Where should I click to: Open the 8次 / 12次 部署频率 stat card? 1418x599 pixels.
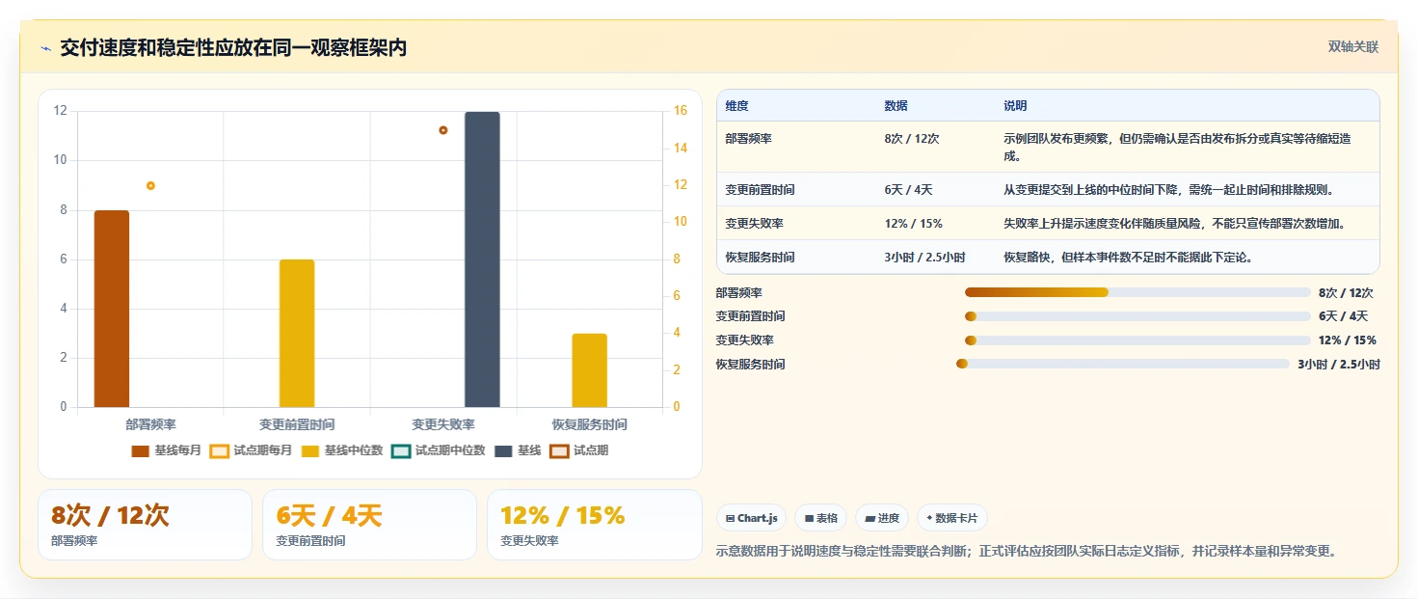pos(145,525)
